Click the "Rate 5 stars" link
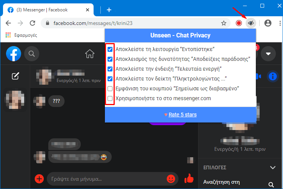This screenshot has height=189, width=283. (x=183, y=115)
